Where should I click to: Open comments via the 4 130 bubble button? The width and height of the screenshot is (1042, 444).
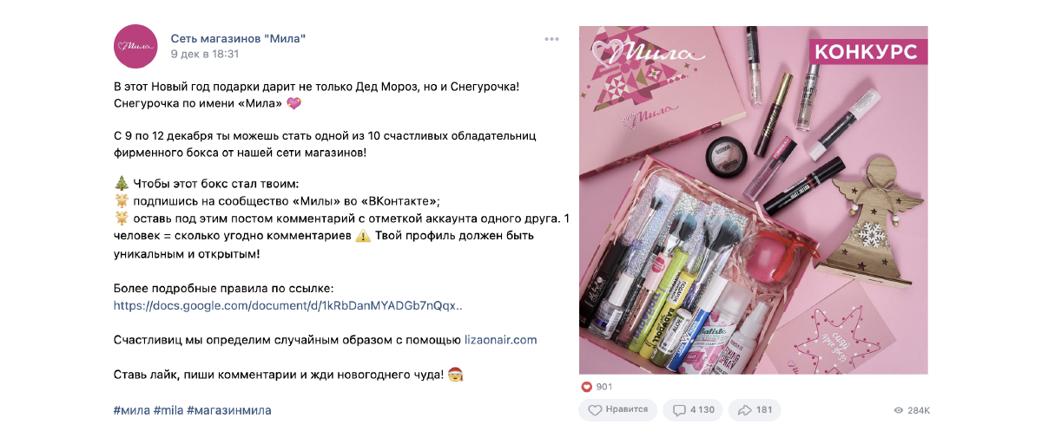[x=692, y=409]
